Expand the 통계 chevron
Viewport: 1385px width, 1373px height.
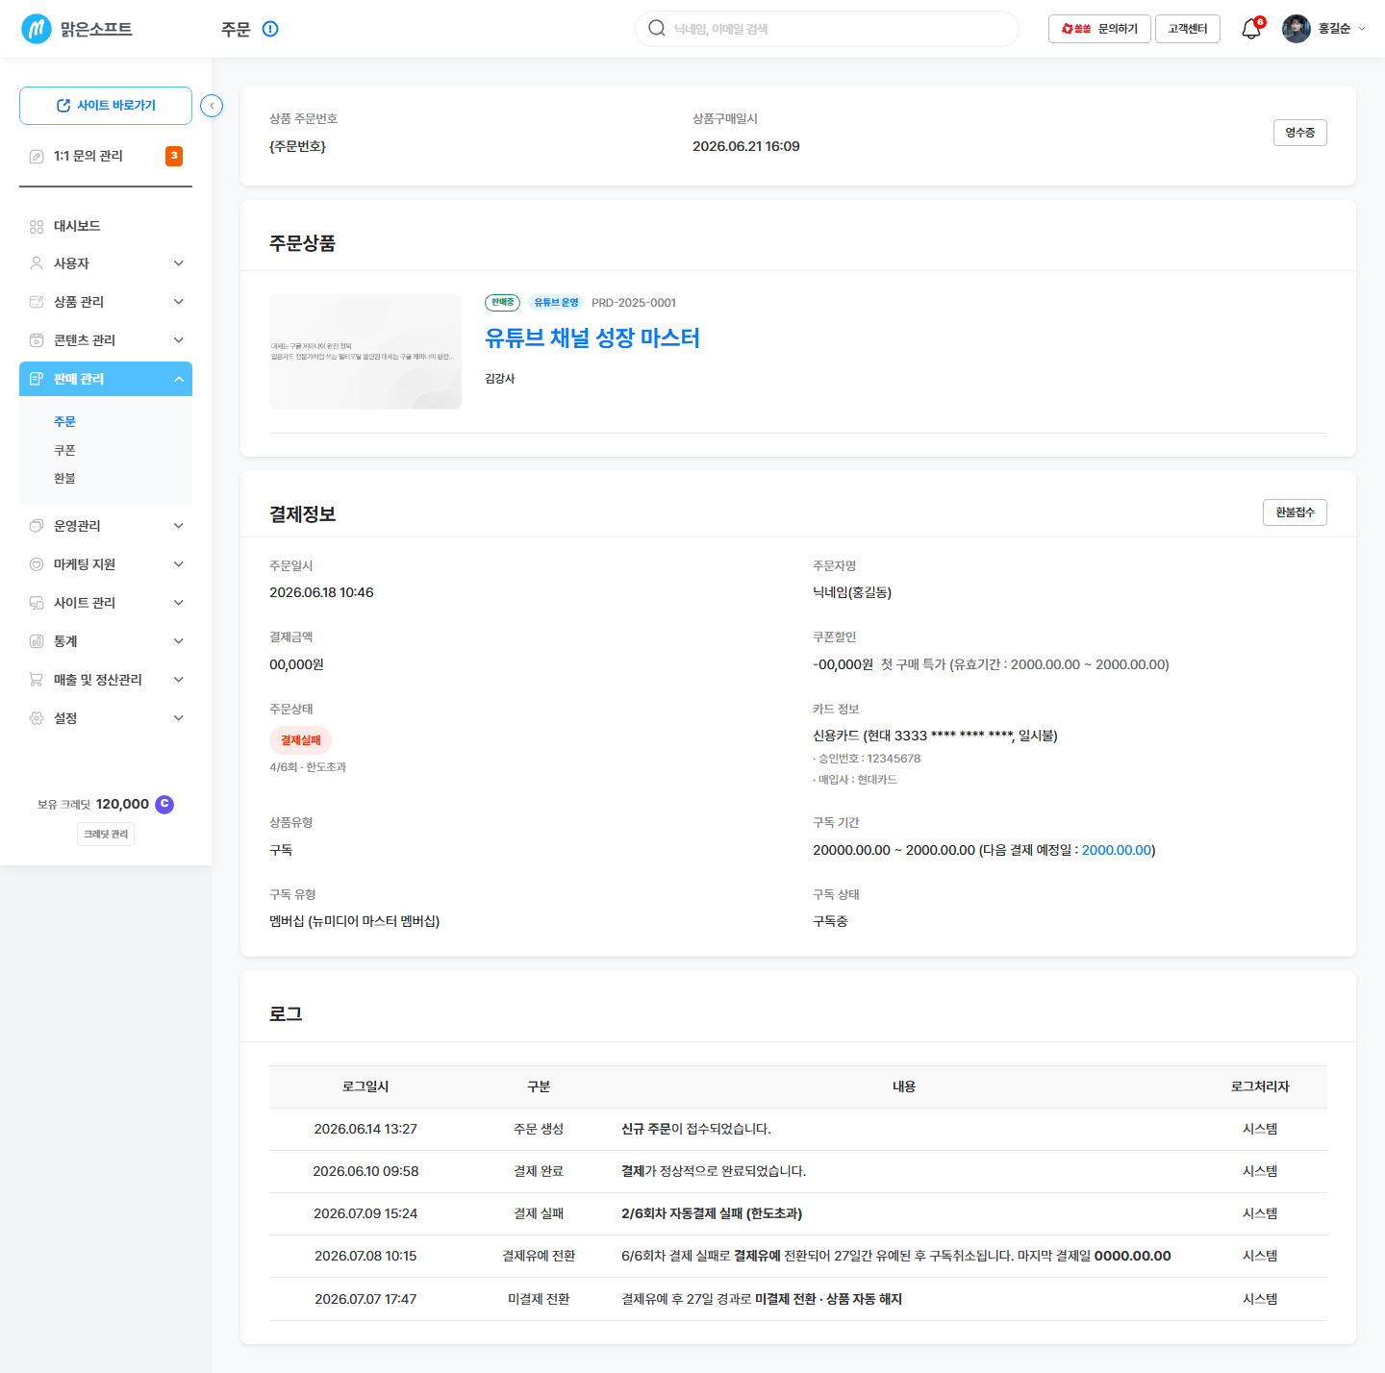coord(179,641)
